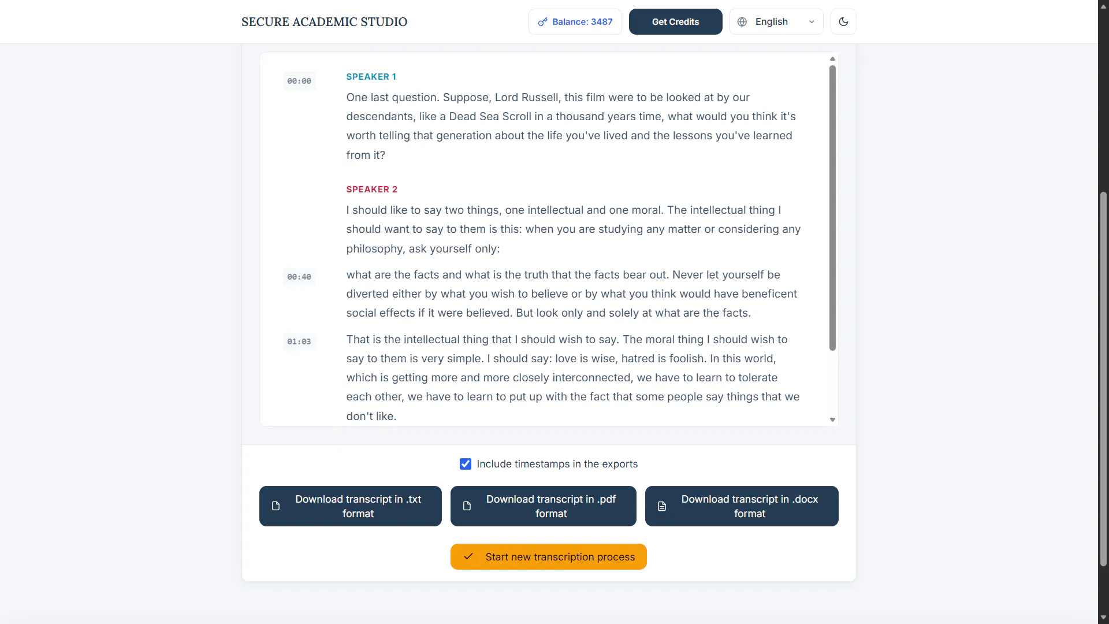This screenshot has width=1109, height=624.
Task: Download transcript in .pdf format
Action: (543, 506)
